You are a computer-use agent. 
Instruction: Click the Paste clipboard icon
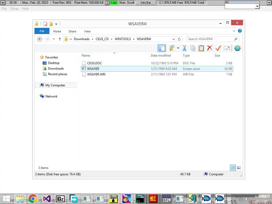pos(201,48)
